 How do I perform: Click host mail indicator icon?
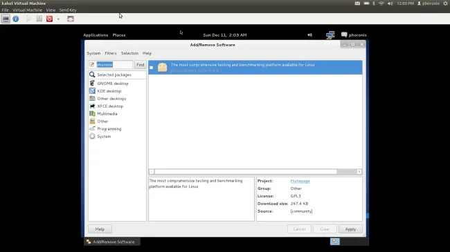coord(357,3)
